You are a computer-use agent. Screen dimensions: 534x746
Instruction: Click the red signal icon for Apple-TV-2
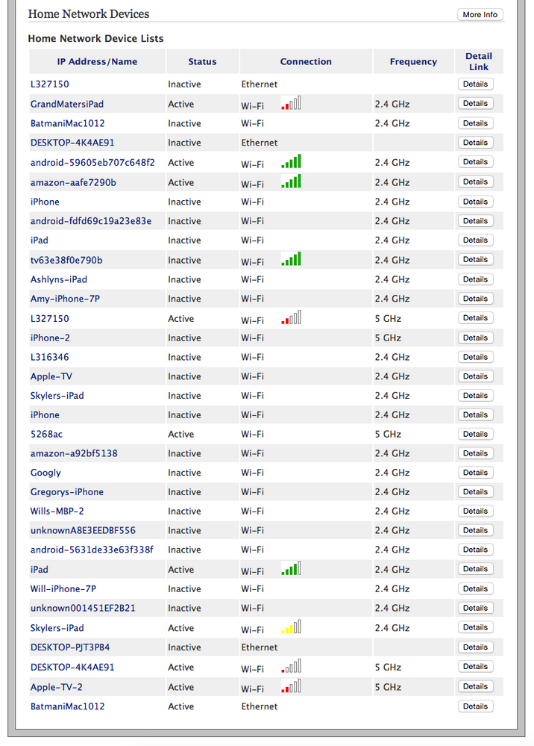pyautogui.click(x=291, y=686)
